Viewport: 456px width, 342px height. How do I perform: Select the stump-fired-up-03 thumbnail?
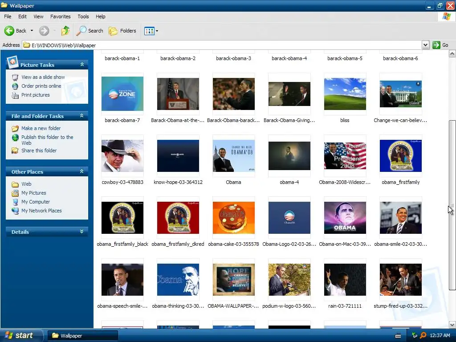click(x=400, y=280)
